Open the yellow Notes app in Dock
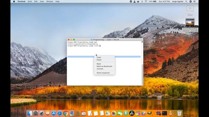Viewport: 209px width, 117px height. coord(96,113)
